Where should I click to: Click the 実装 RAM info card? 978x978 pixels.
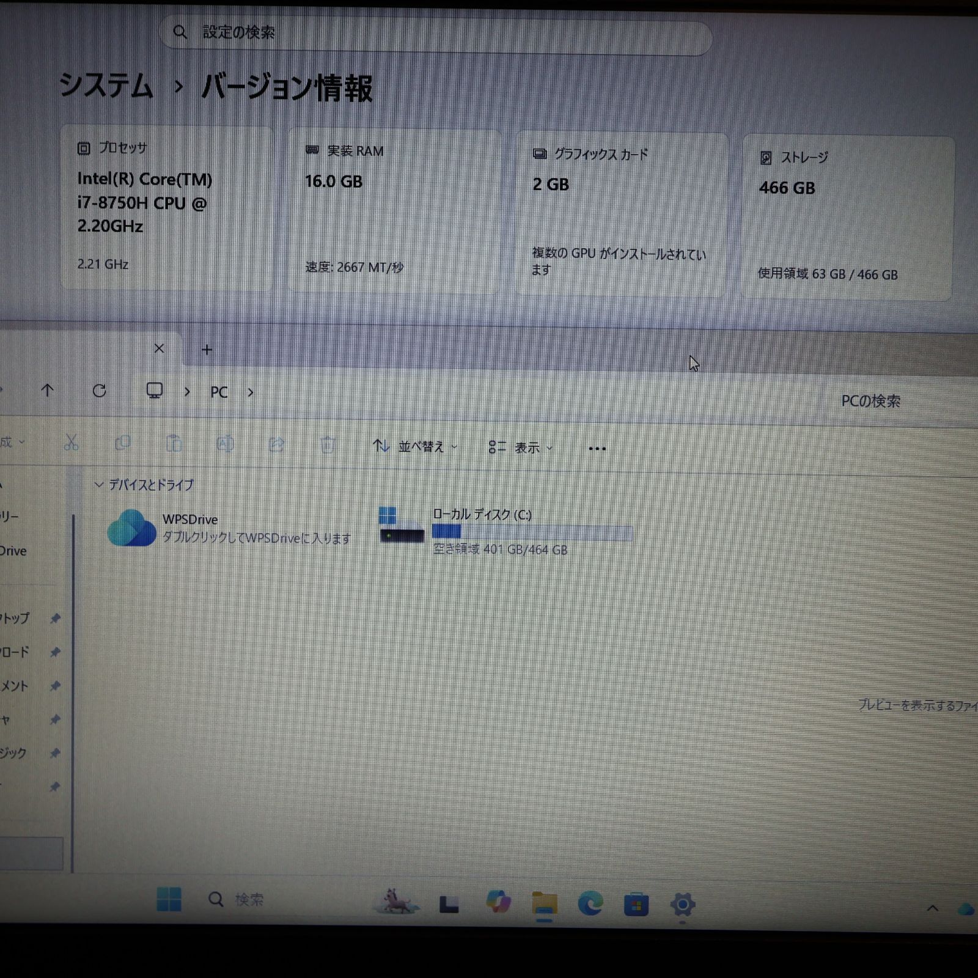pos(395,210)
